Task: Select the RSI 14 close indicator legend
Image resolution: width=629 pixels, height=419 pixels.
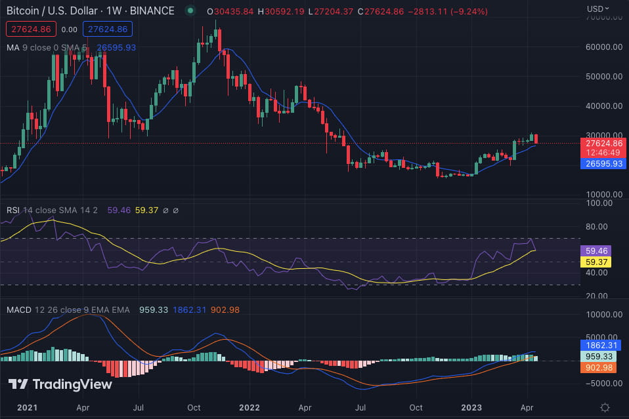Action: click(52, 210)
